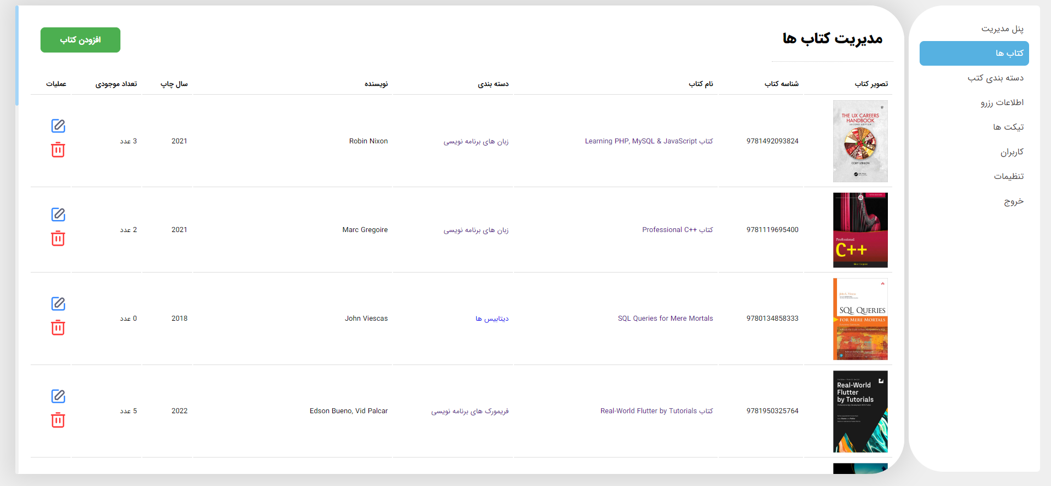
Task: Click the نام کتاب column header
Action: [x=701, y=84]
